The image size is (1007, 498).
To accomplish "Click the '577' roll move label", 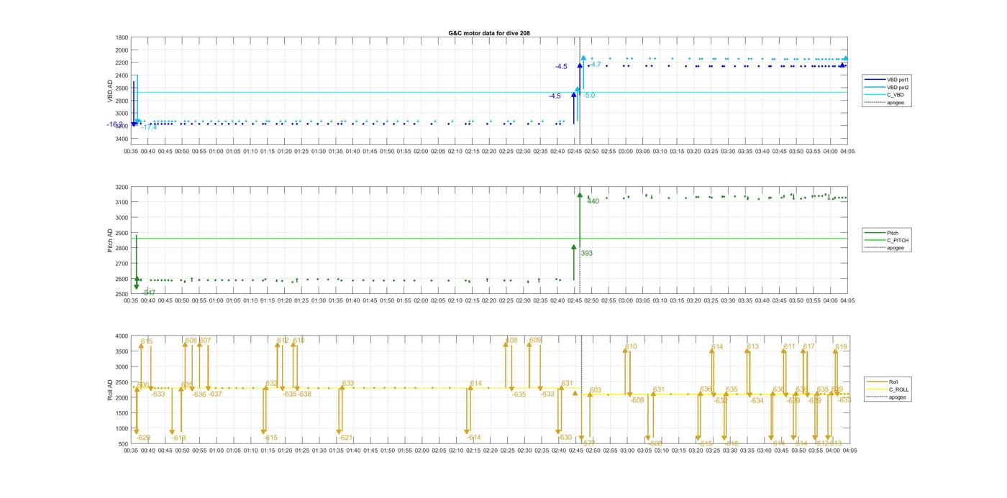I will coord(588,443).
